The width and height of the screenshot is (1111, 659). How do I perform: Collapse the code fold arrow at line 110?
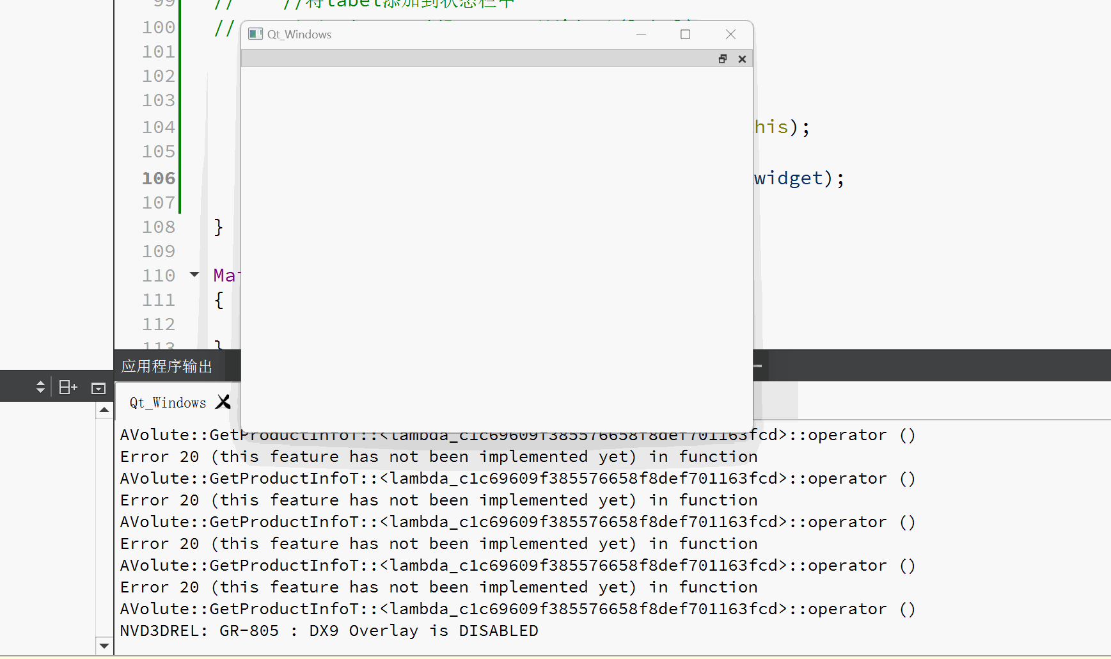coord(194,274)
